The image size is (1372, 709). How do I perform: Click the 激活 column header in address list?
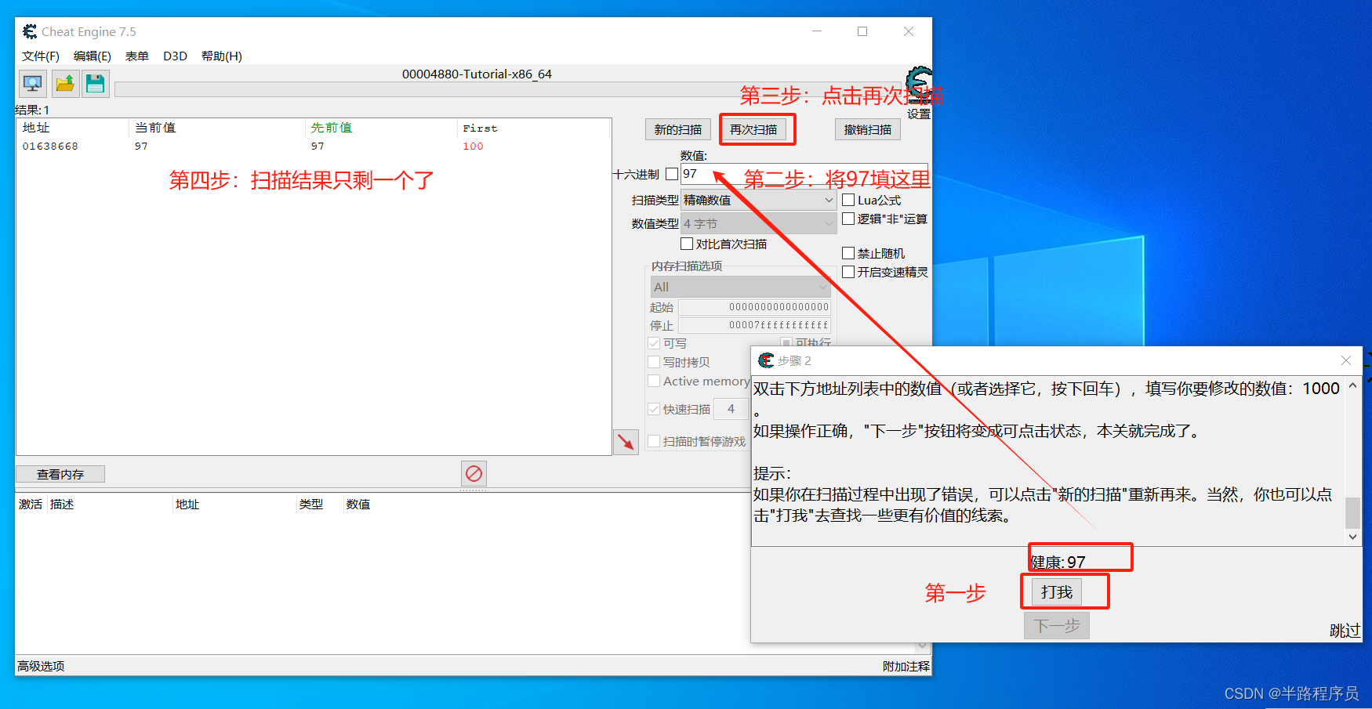[x=31, y=505]
